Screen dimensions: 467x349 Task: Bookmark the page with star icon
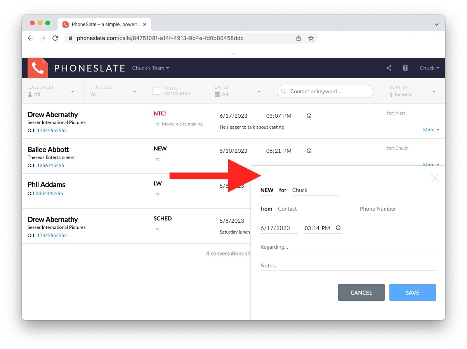click(x=311, y=38)
